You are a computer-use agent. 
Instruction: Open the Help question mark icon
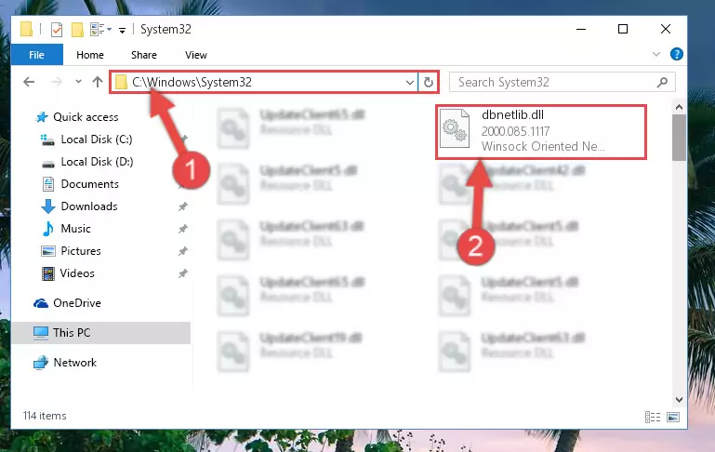677,54
